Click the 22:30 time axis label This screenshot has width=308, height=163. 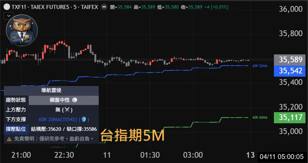pos(64,156)
